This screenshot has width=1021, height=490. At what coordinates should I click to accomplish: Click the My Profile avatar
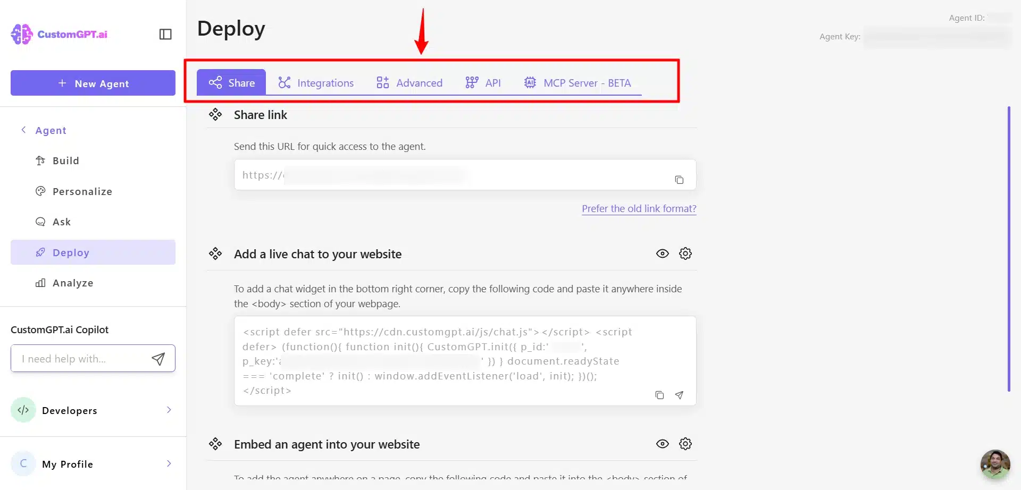pos(23,463)
